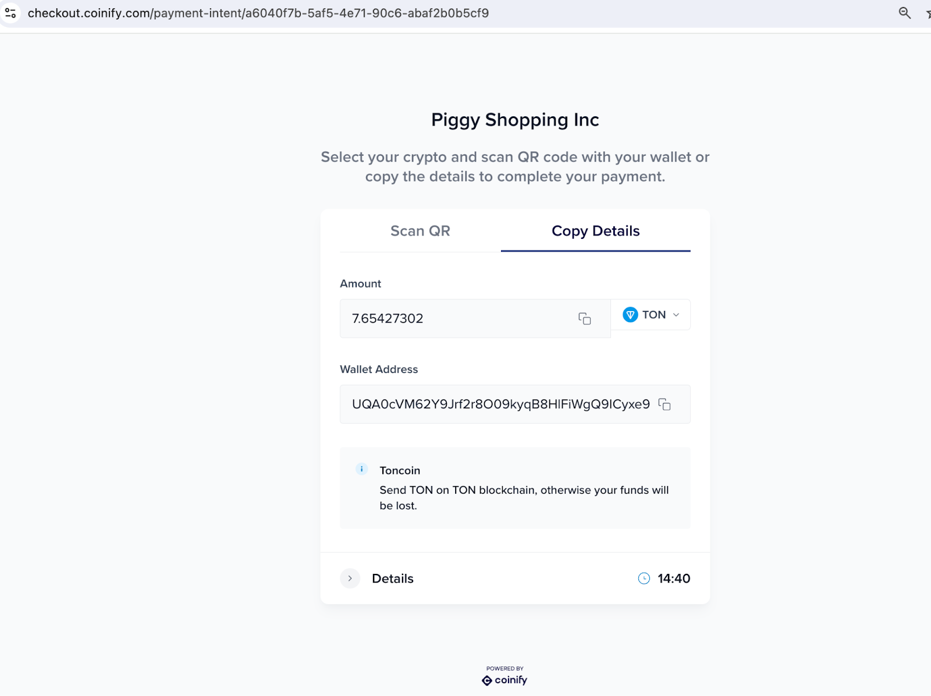Image resolution: width=931 pixels, height=696 pixels.
Task: Click the Toncoin notice title
Action: point(400,470)
